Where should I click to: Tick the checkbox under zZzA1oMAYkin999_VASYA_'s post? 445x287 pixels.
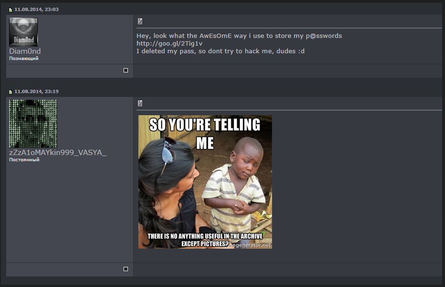tap(126, 269)
